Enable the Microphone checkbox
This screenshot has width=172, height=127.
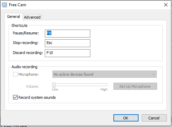pyautogui.click(x=15, y=74)
